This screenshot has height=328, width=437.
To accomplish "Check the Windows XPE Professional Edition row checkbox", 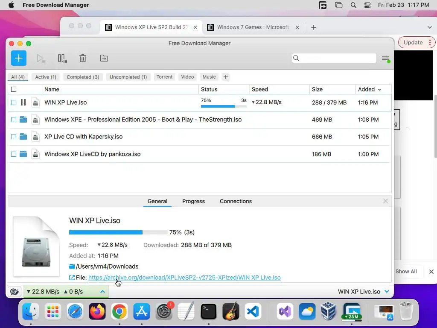I will (14, 120).
